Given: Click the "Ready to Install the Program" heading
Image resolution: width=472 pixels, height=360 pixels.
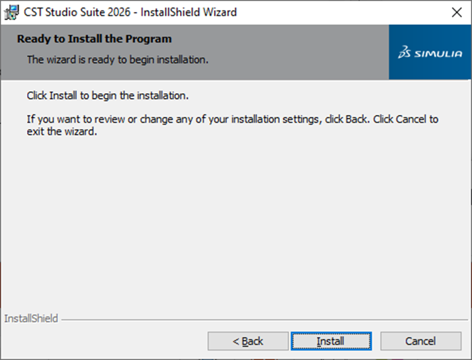Looking at the screenshot, I should coord(94,39).
